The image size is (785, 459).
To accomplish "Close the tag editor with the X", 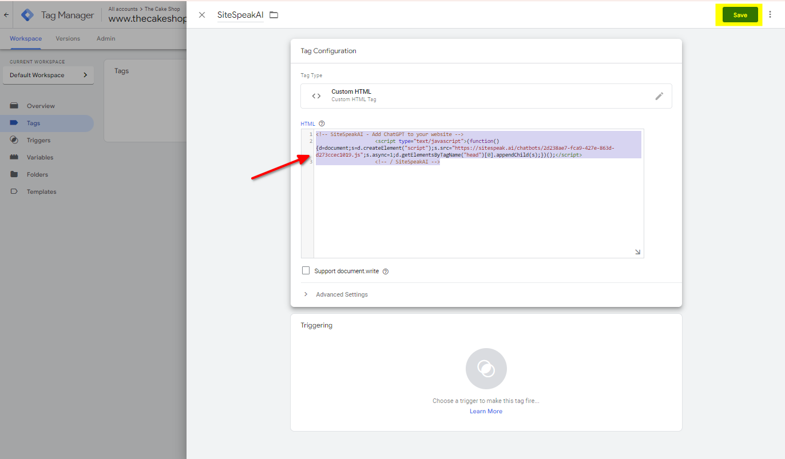I will tap(202, 15).
